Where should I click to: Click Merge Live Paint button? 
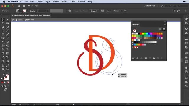pyautogui.click(x=80, y=11)
